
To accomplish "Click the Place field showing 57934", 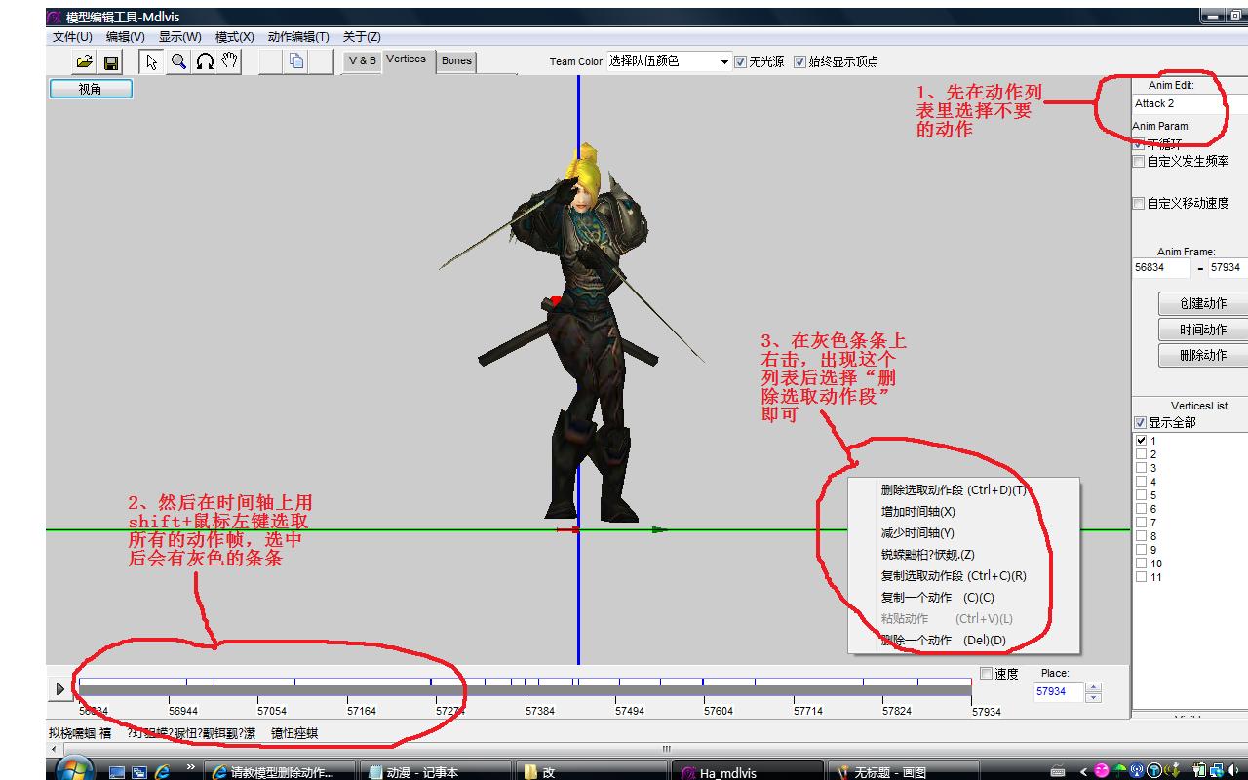I will [x=1059, y=691].
